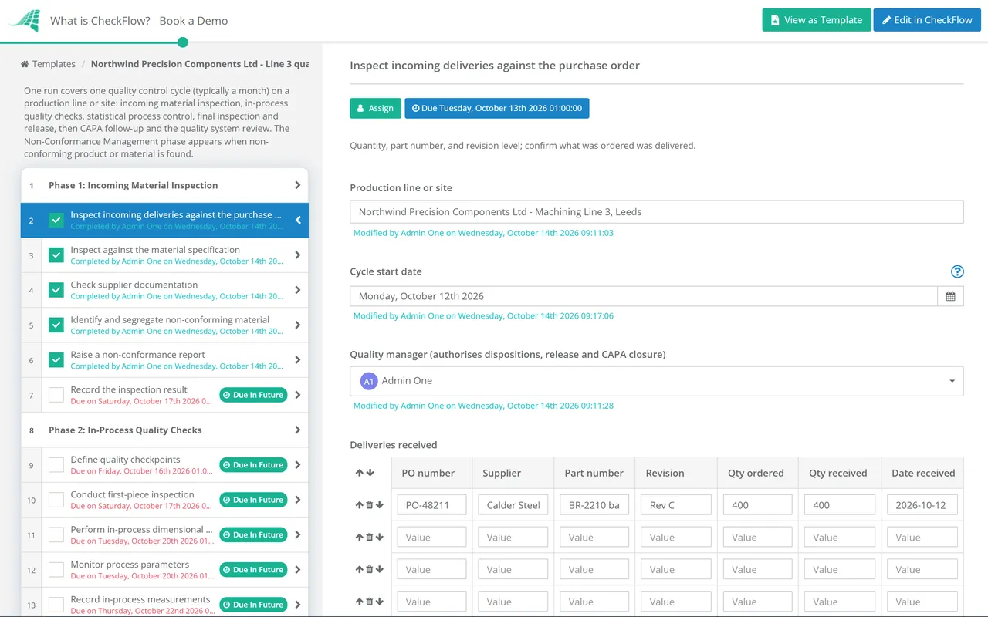Click the 'Edit in CheckFlow' button
The image size is (988, 617).
[x=927, y=20]
